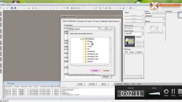Click the 0:02:11 duration display

click(x=131, y=93)
